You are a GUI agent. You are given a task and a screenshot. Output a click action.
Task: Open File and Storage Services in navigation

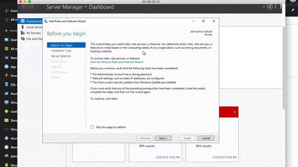pos(30,39)
